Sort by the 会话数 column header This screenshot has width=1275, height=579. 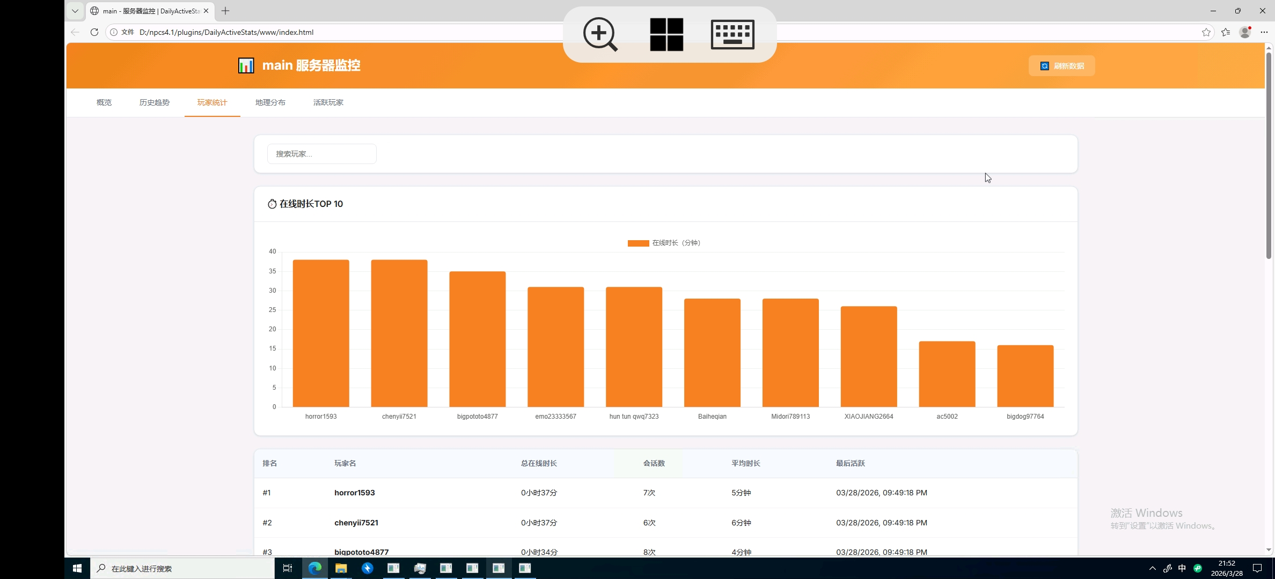click(x=654, y=464)
